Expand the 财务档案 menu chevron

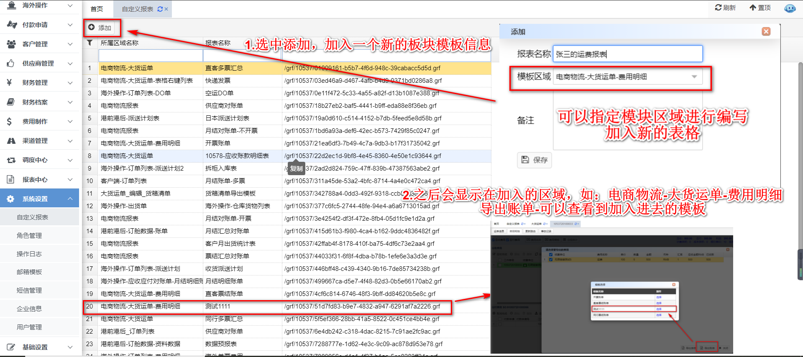[x=70, y=102]
